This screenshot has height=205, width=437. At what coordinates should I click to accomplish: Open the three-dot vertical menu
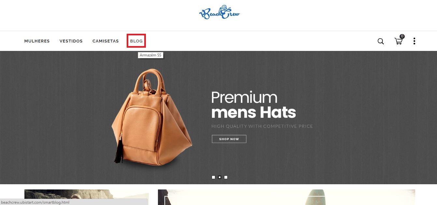coord(414,41)
